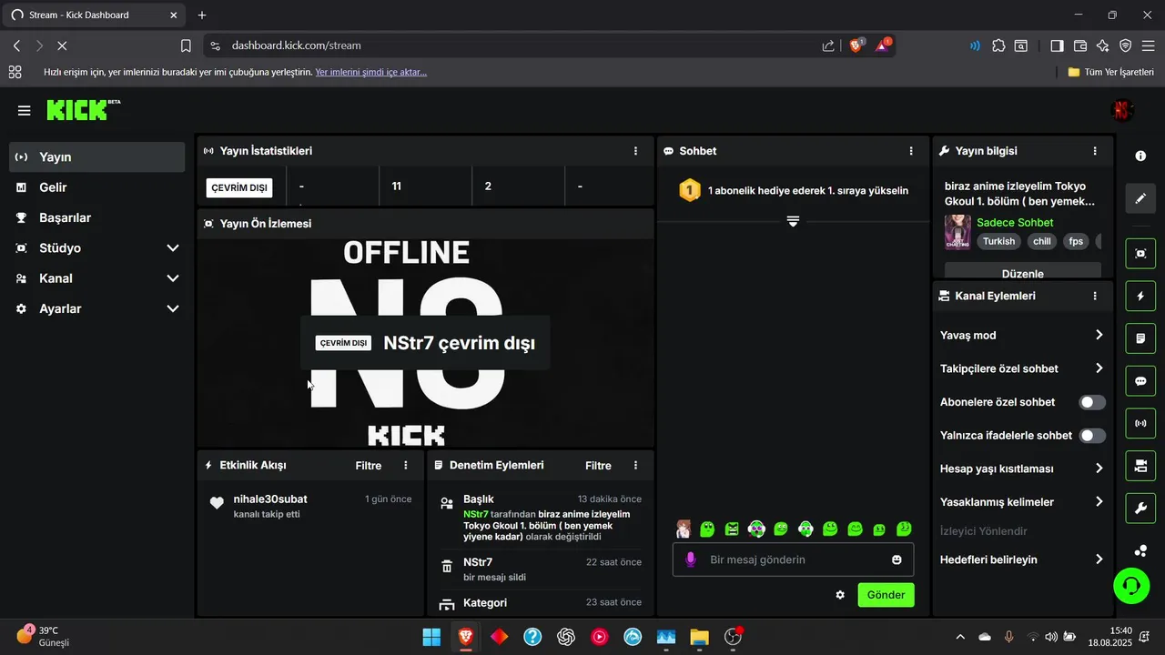Select Yayın in the sidebar
This screenshot has width=1165, height=655.
97,156
